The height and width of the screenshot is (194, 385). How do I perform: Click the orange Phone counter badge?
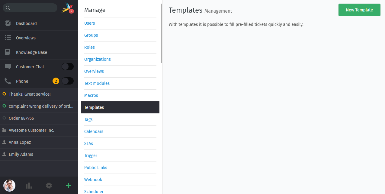click(56, 81)
